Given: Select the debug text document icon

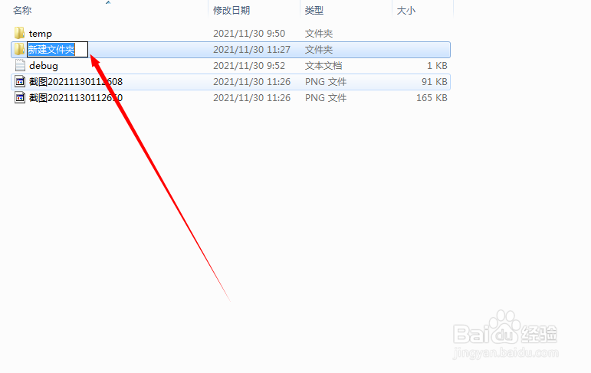Looking at the screenshot, I should [20, 66].
